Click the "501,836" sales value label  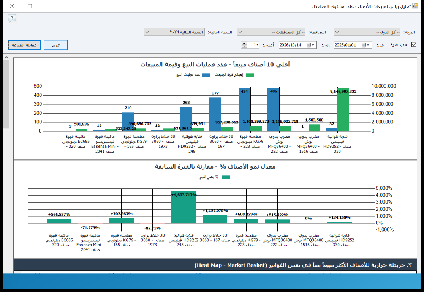pyautogui.click(x=81, y=124)
